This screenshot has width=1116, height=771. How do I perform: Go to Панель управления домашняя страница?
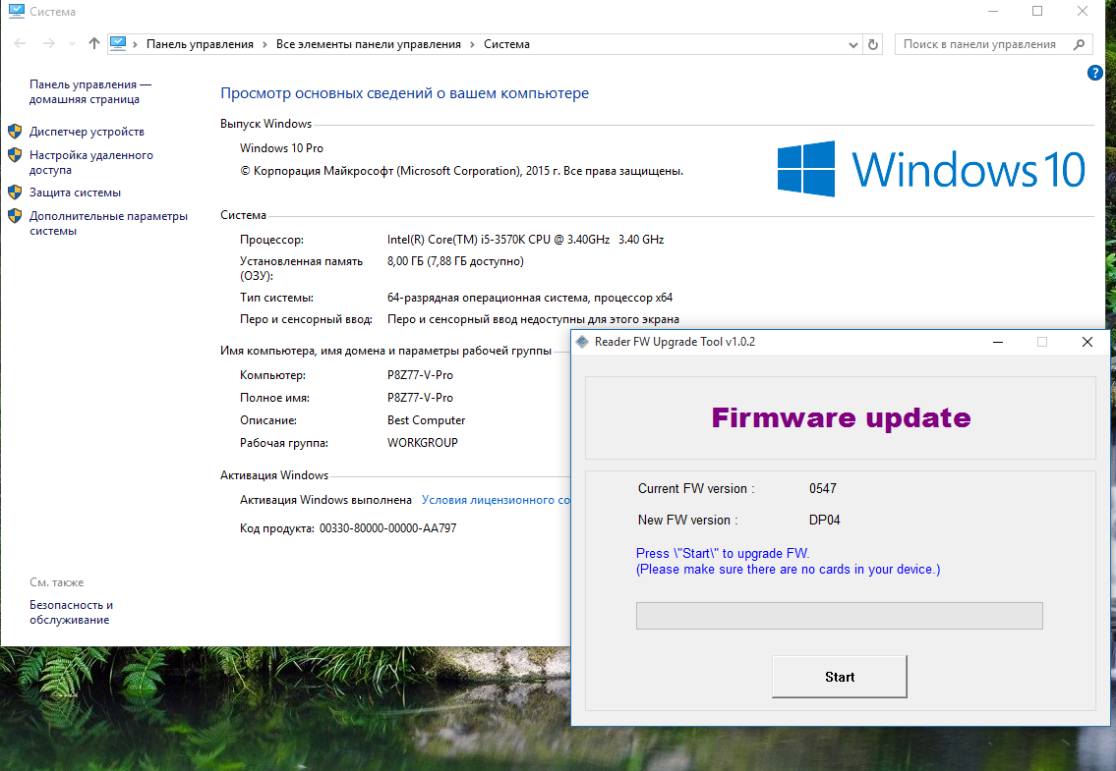(90, 91)
